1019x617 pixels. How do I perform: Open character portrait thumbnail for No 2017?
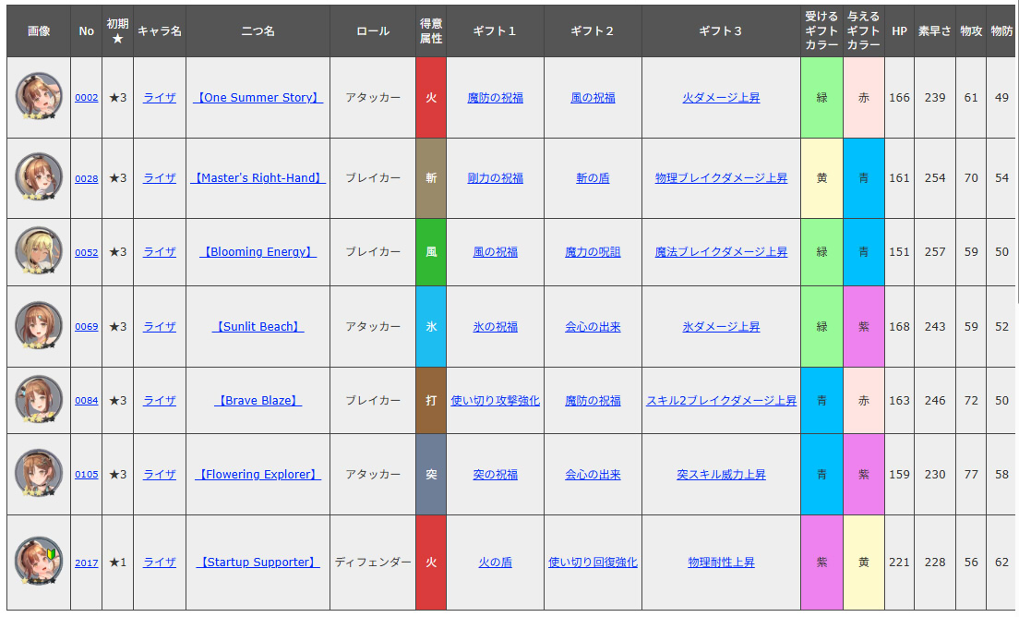39,561
